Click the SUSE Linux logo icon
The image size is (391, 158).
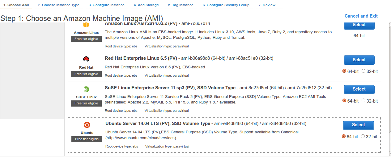click(86, 89)
